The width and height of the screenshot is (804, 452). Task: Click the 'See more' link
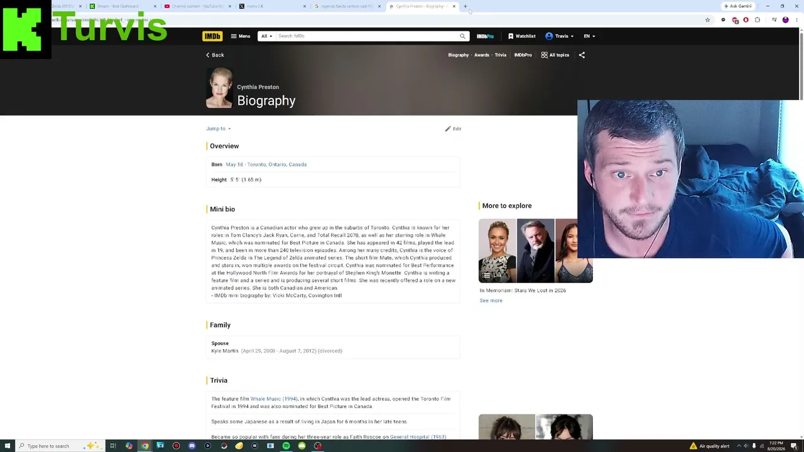[491, 301]
